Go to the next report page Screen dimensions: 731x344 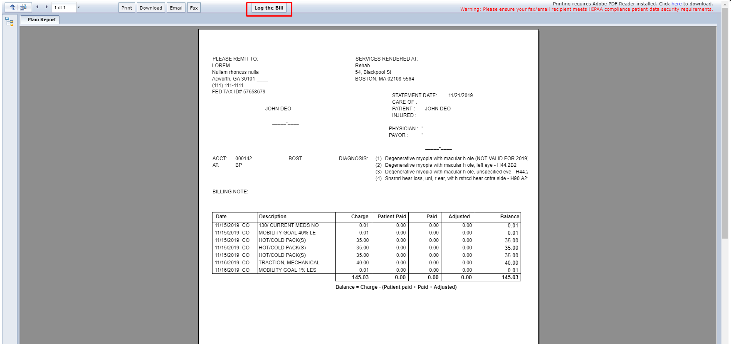click(47, 7)
